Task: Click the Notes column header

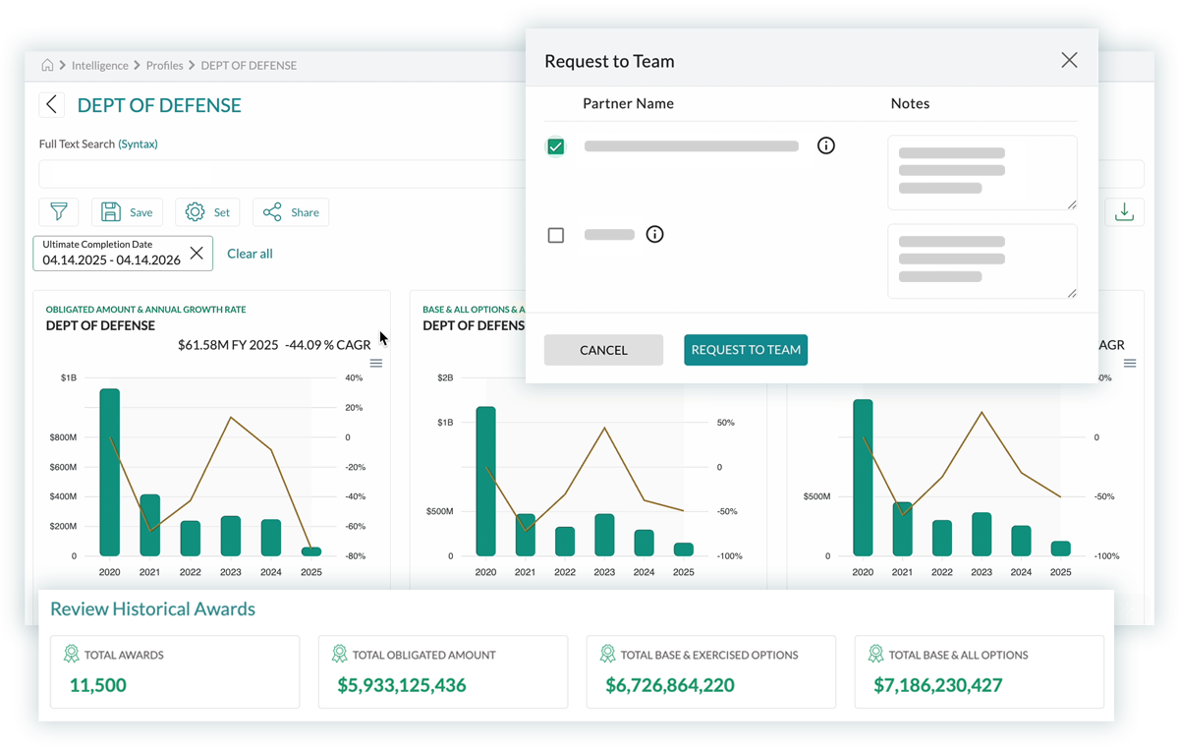Action: [x=910, y=103]
